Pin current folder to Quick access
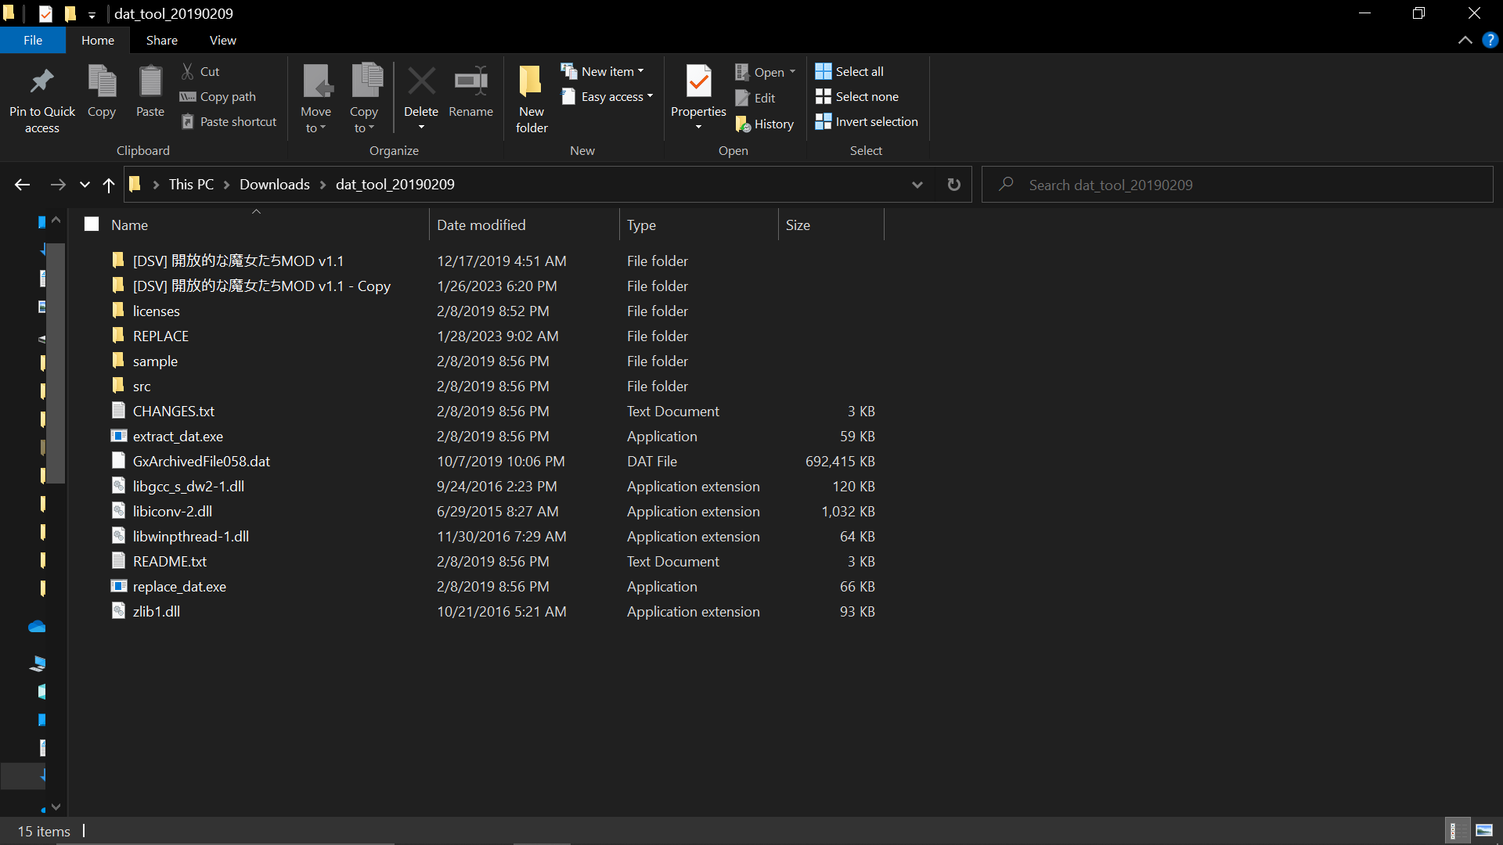Image resolution: width=1503 pixels, height=845 pixels. coord(41,97)
